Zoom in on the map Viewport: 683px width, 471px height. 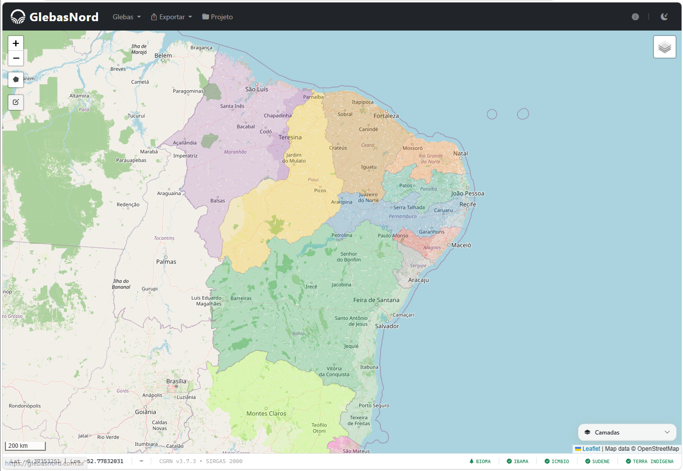(16, 43)
